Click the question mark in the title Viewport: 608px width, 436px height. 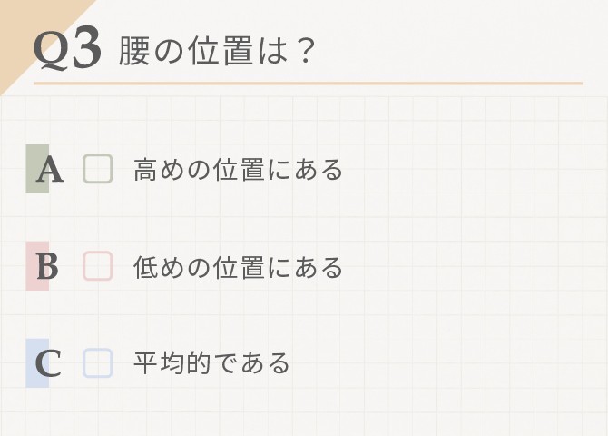coord(305,51)
